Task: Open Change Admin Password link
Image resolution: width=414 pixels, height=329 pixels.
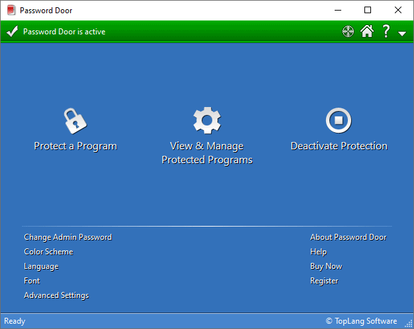Action: (67, 237)
